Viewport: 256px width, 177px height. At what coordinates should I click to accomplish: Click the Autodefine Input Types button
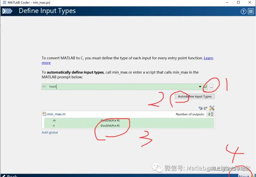coord(195,96)
